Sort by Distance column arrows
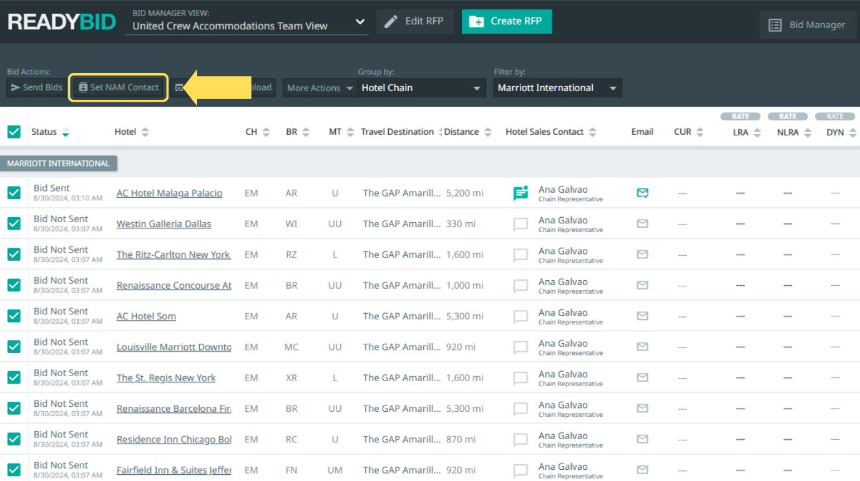Image resolution: width=860 pixels, height=481 pixels. (488, 132)
